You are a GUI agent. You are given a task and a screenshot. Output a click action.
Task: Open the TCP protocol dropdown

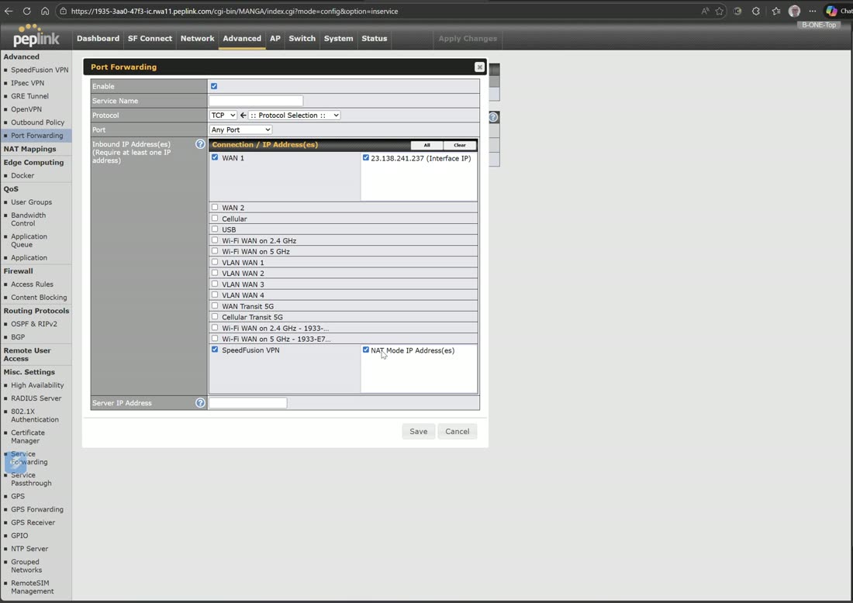pos(223,115)
